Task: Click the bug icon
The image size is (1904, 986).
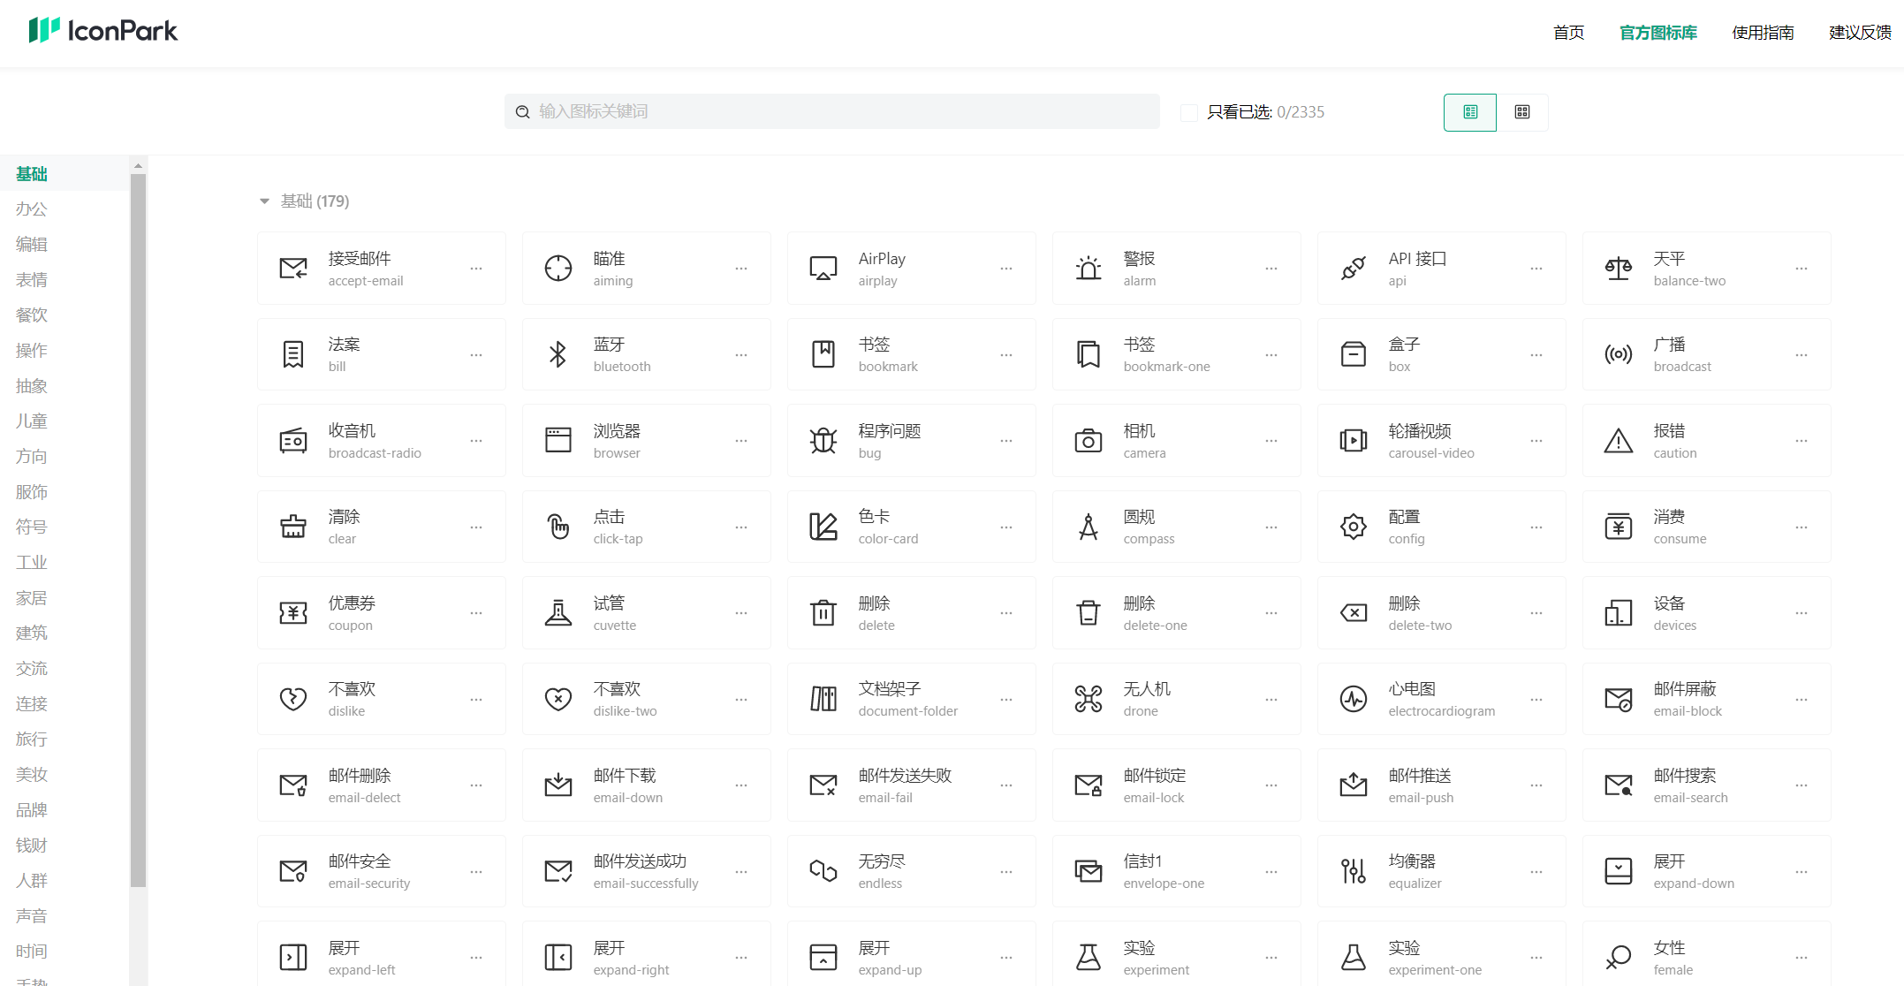Action: [x=823, y=440]
